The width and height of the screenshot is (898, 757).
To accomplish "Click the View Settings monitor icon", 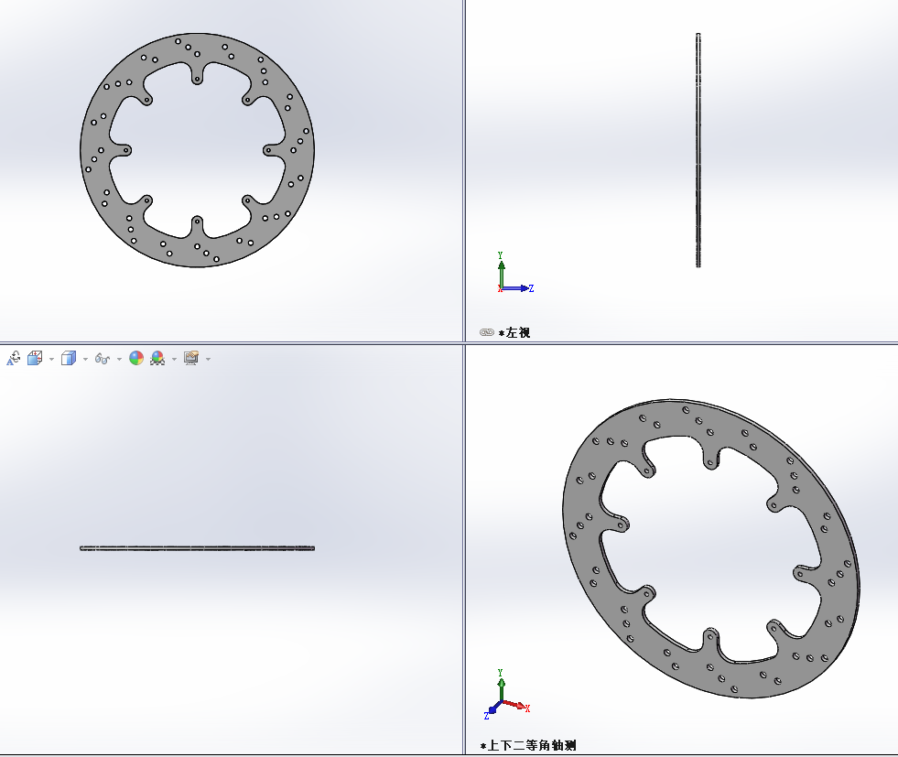I will point(191,359).
